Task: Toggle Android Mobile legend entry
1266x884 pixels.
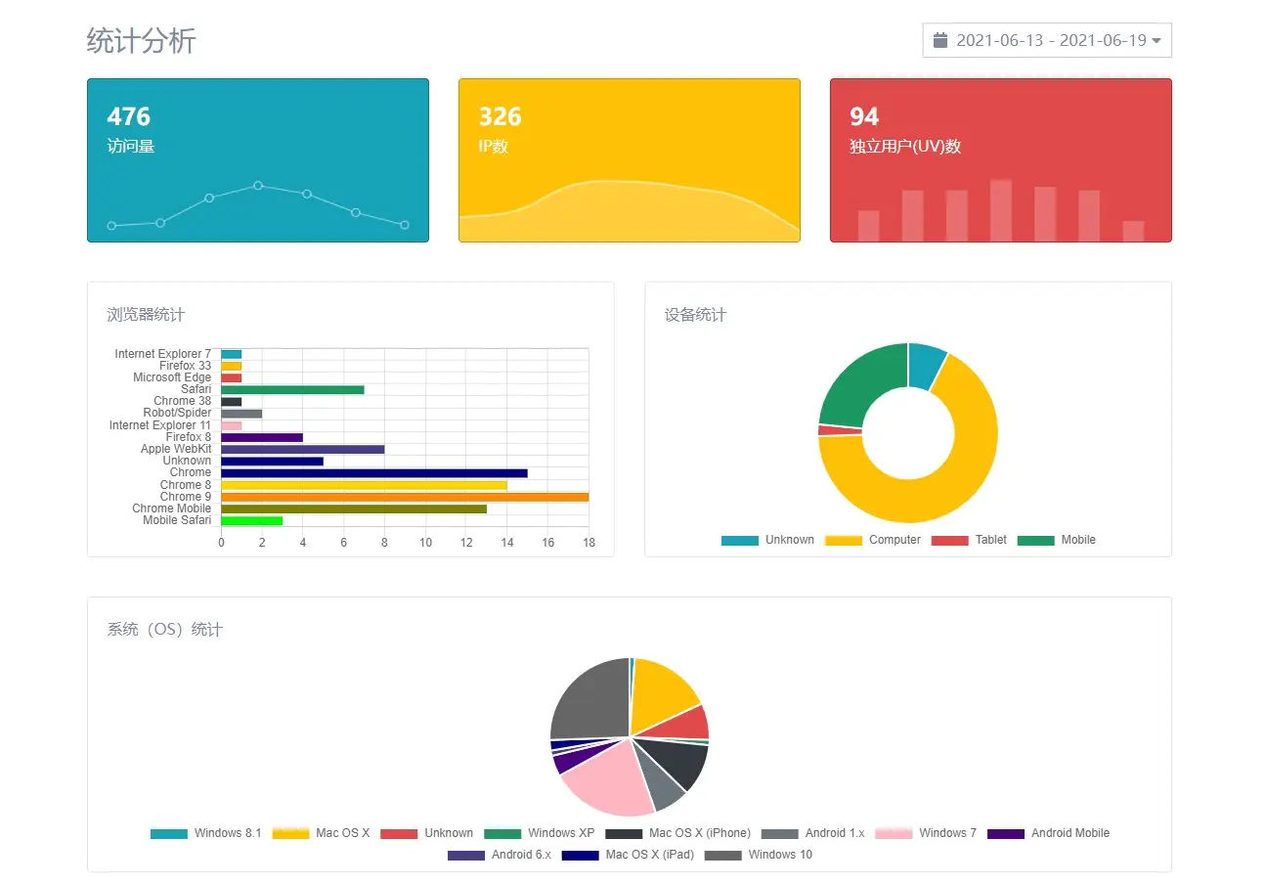Action: 1048,833
